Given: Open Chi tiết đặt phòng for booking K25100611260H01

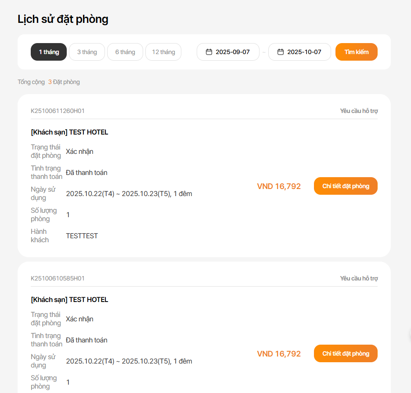Looking at the screenshot, I should pyautogui.click(x=346, y=186).
